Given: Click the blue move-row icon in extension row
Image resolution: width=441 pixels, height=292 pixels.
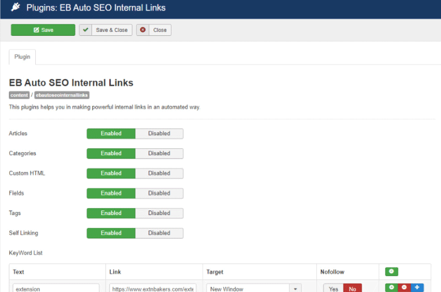Looking at the screenshot, I should point(417,288).
